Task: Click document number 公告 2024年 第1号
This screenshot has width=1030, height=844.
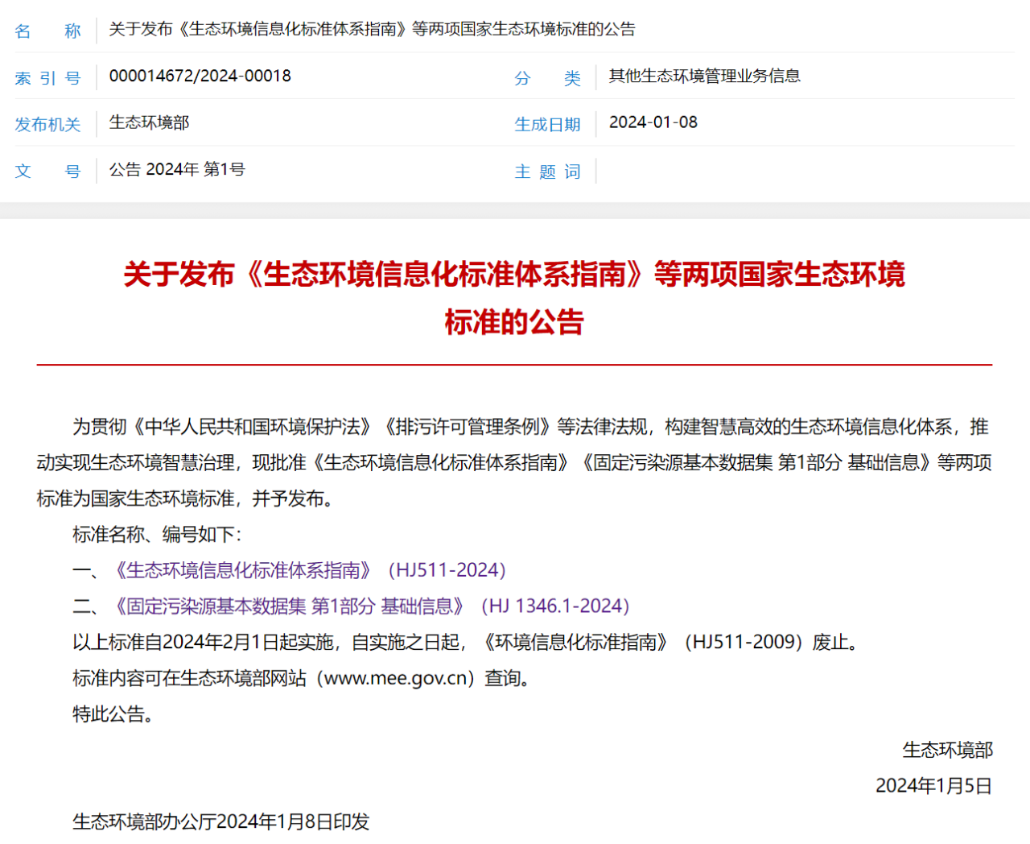Action: click(176, 169)
